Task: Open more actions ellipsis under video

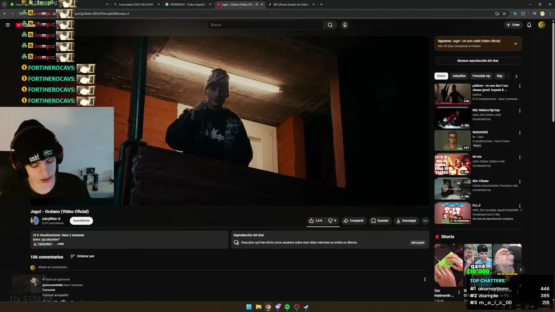Action: (425, 221)
